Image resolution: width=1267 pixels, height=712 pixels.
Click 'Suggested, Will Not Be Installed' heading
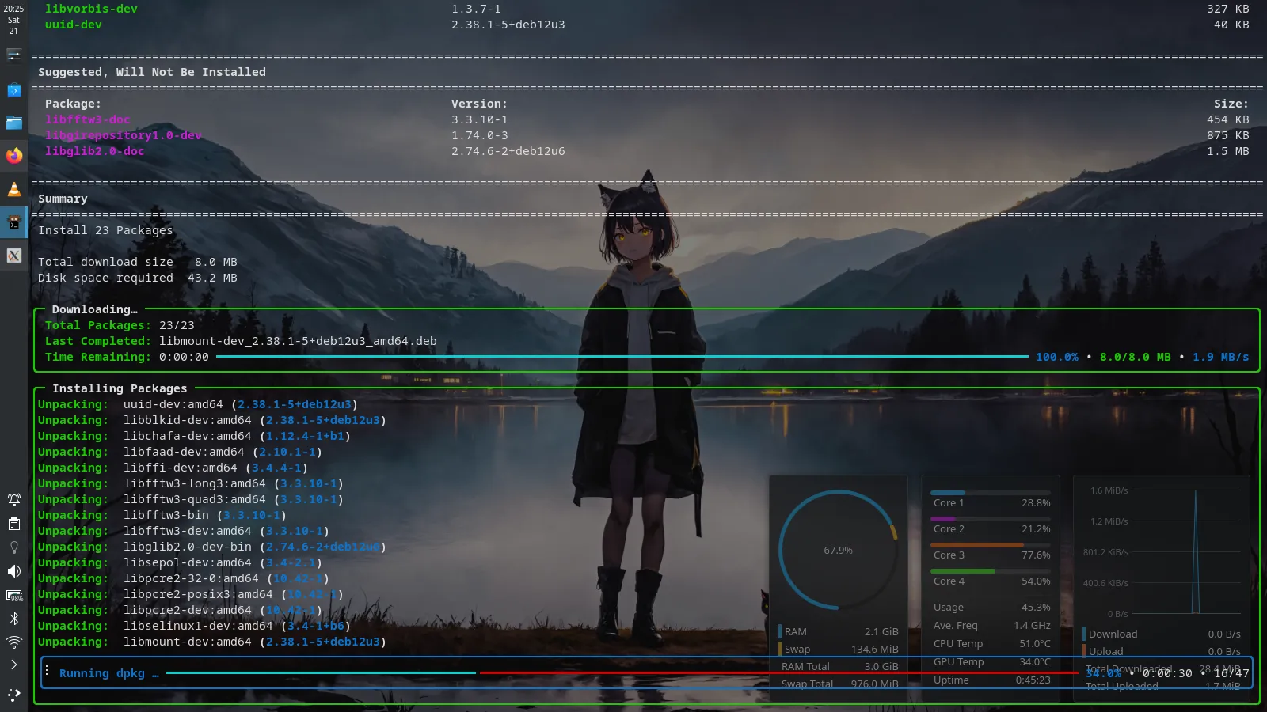point(152,72)
